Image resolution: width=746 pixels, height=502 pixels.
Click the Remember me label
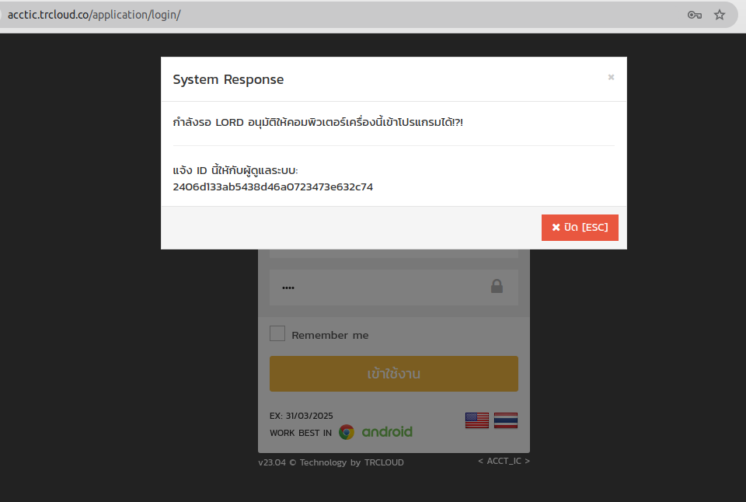click(329, 336)
